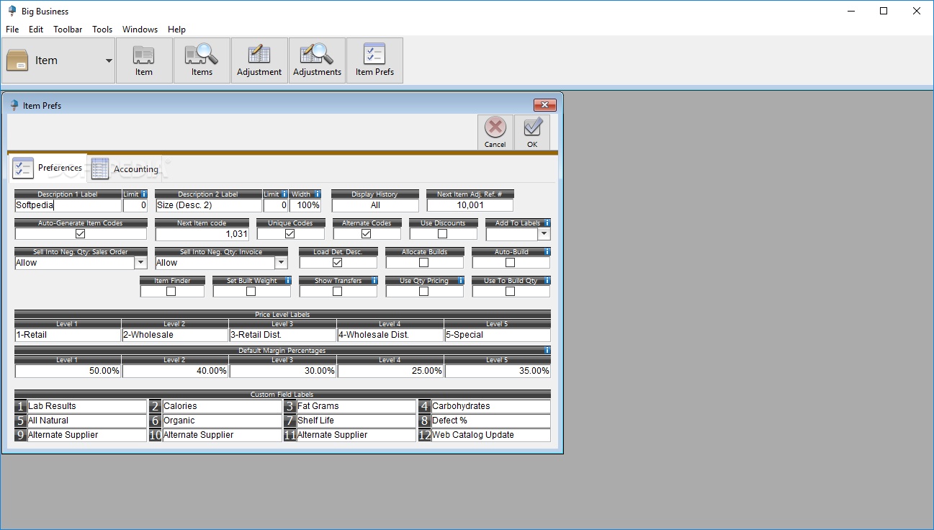Enable Show Transfers checkbox
Image resolution: width=934 pixels, height=530 pixels.
(x=337, y=292)
